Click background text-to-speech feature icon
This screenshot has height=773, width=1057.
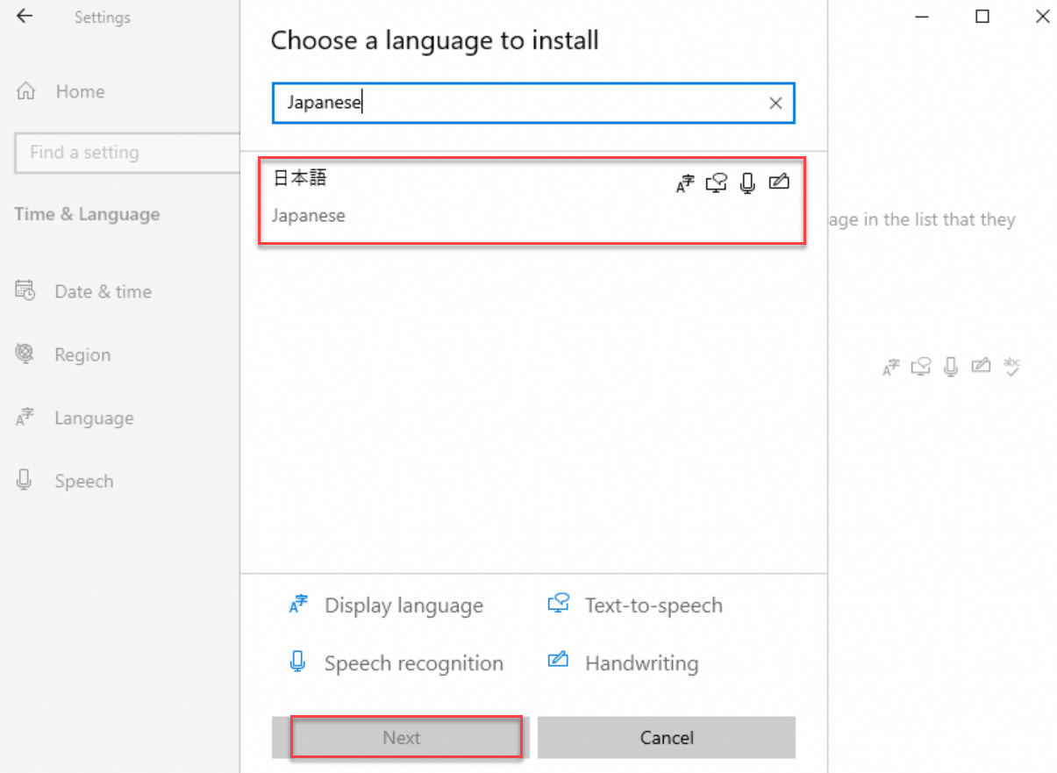(x=921, y=367)
